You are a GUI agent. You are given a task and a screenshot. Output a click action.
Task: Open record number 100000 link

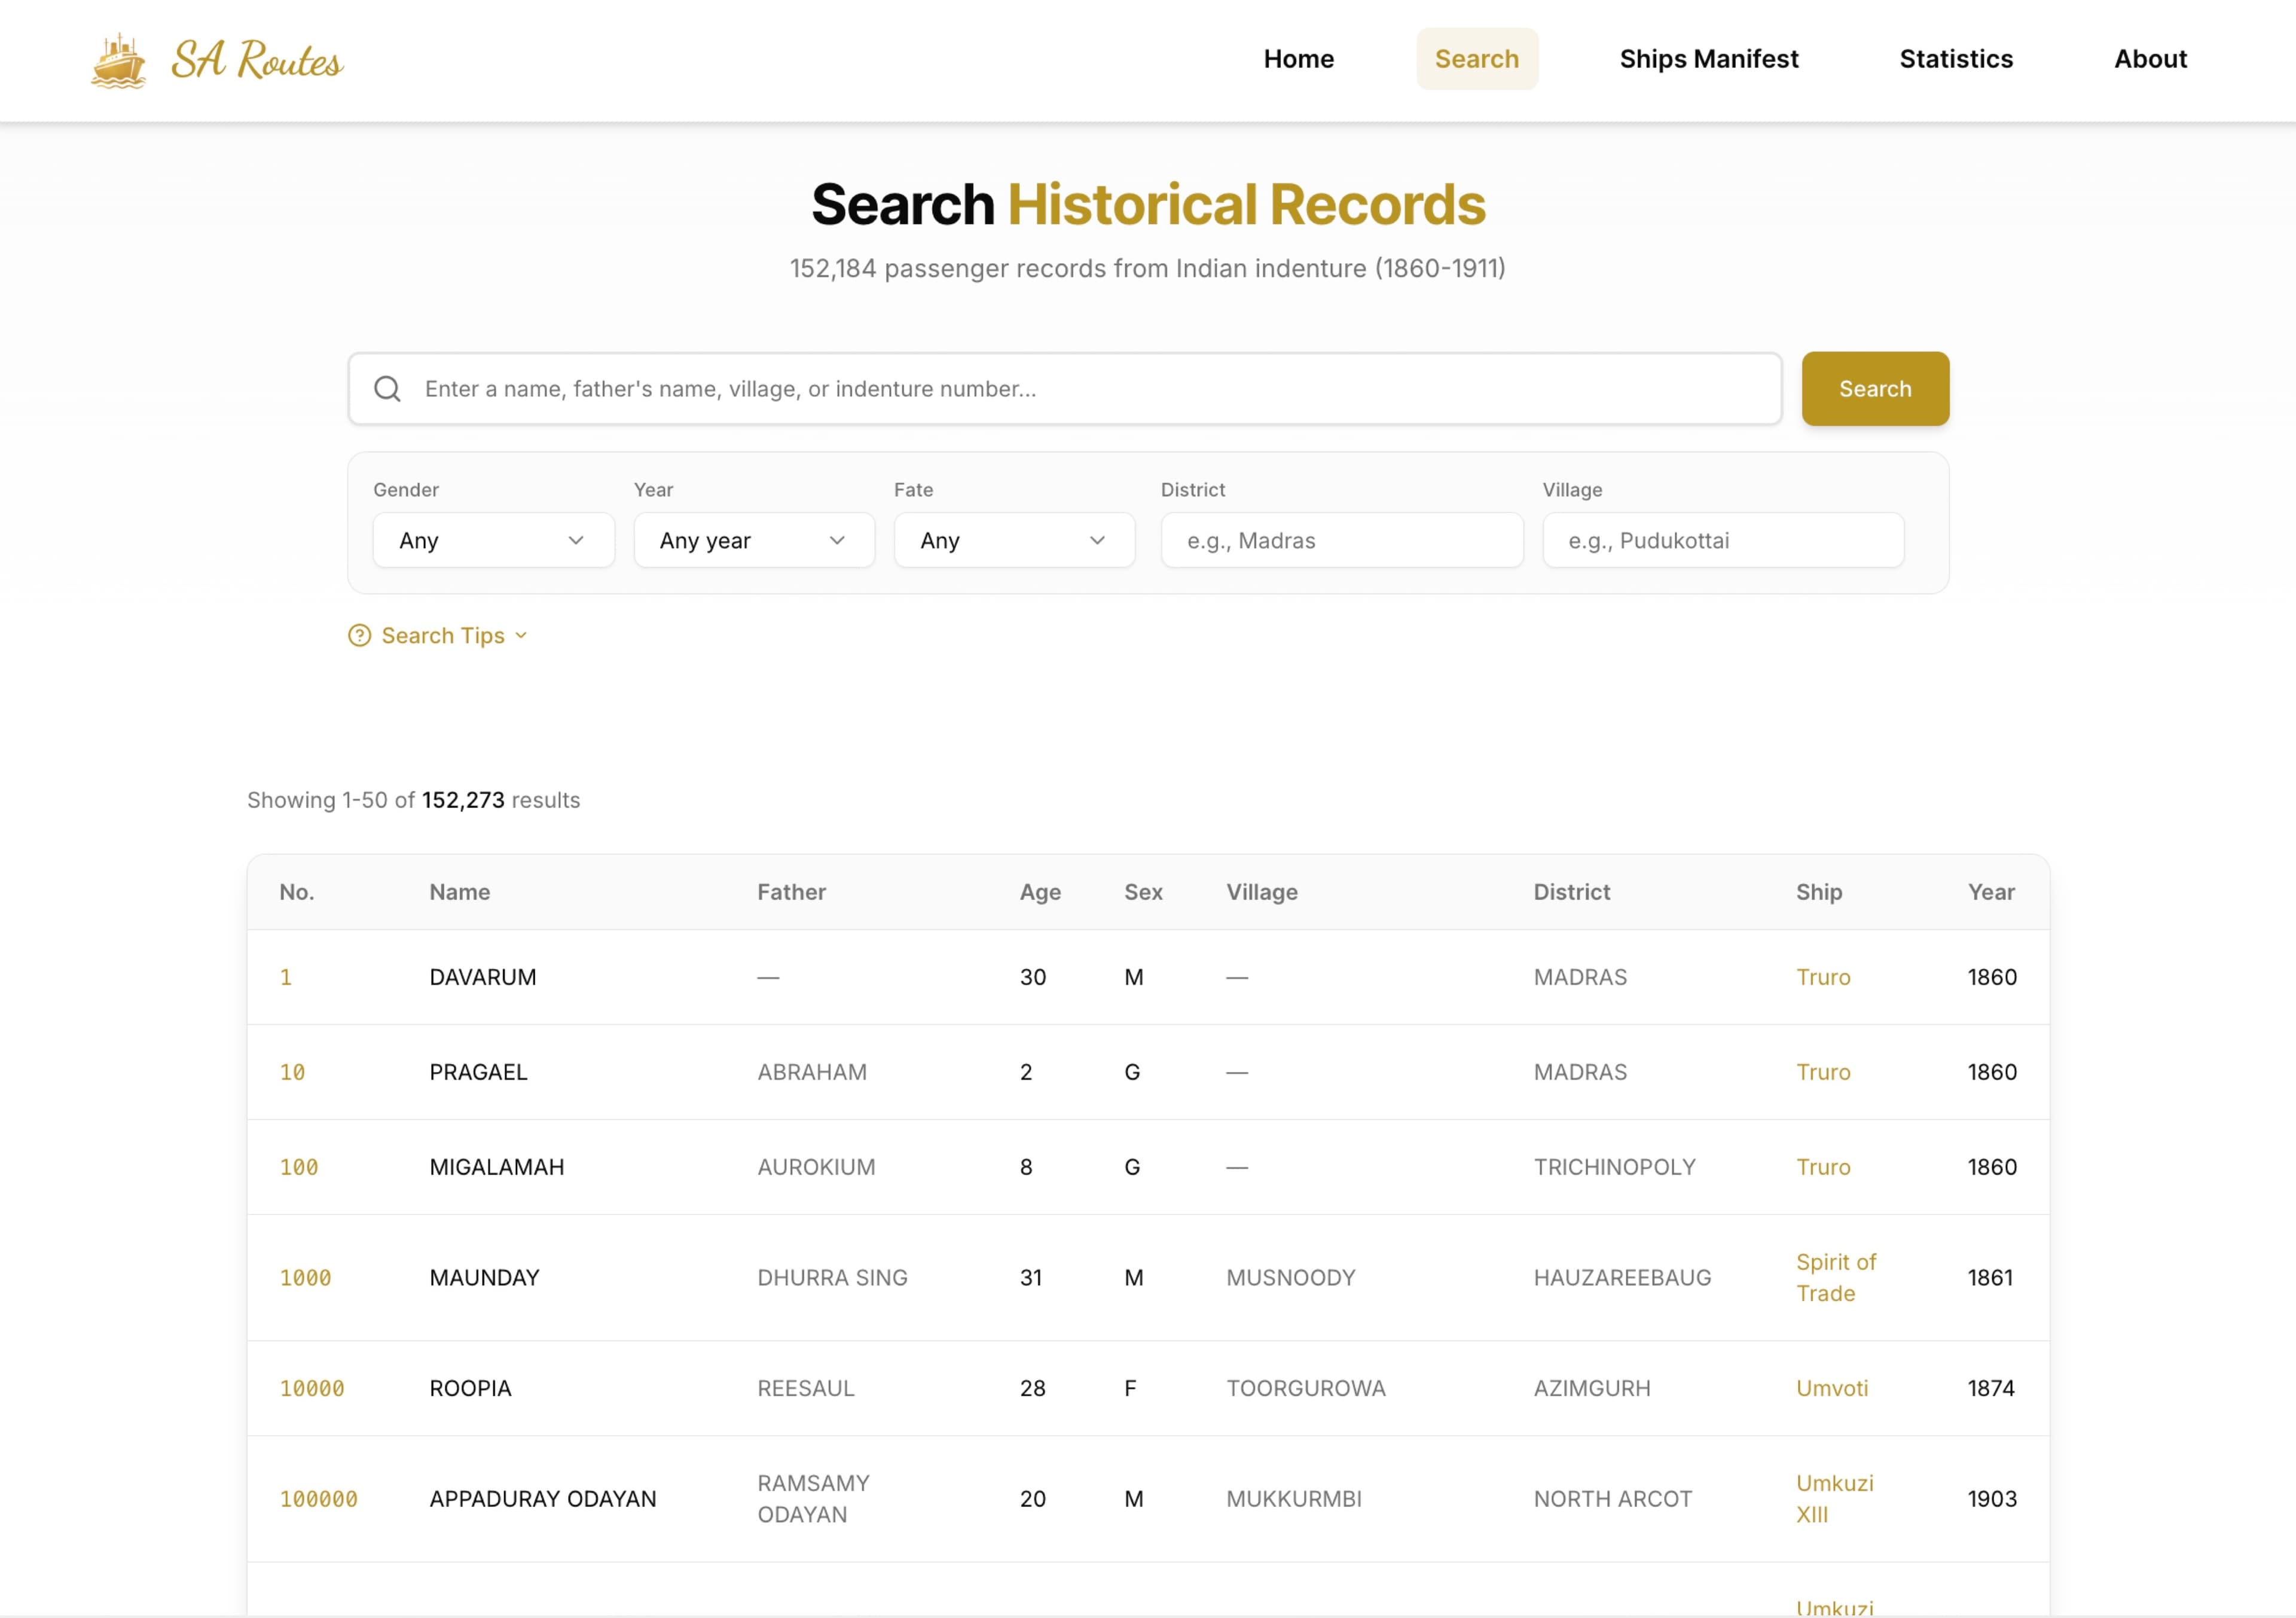(318, 1499)
